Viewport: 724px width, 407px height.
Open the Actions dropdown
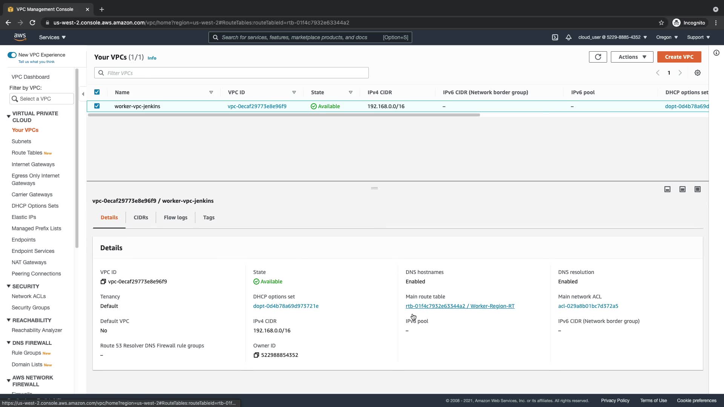pyautogui.click(x=632, y=57)
